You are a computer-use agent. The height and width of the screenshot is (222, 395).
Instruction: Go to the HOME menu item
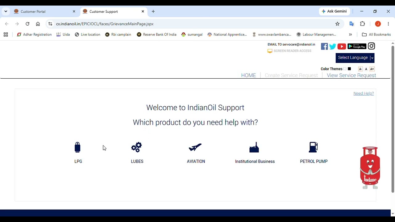(248, 75)
